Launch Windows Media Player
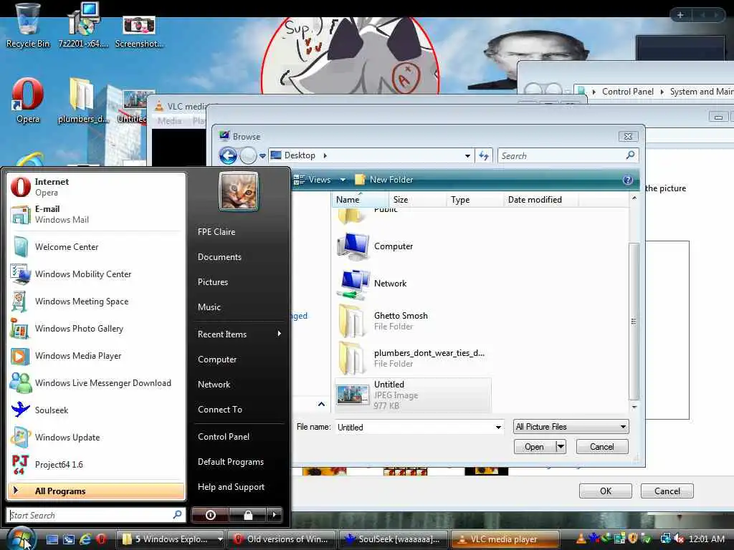Screen dimensions: 734x550 [x=96, y=355]
